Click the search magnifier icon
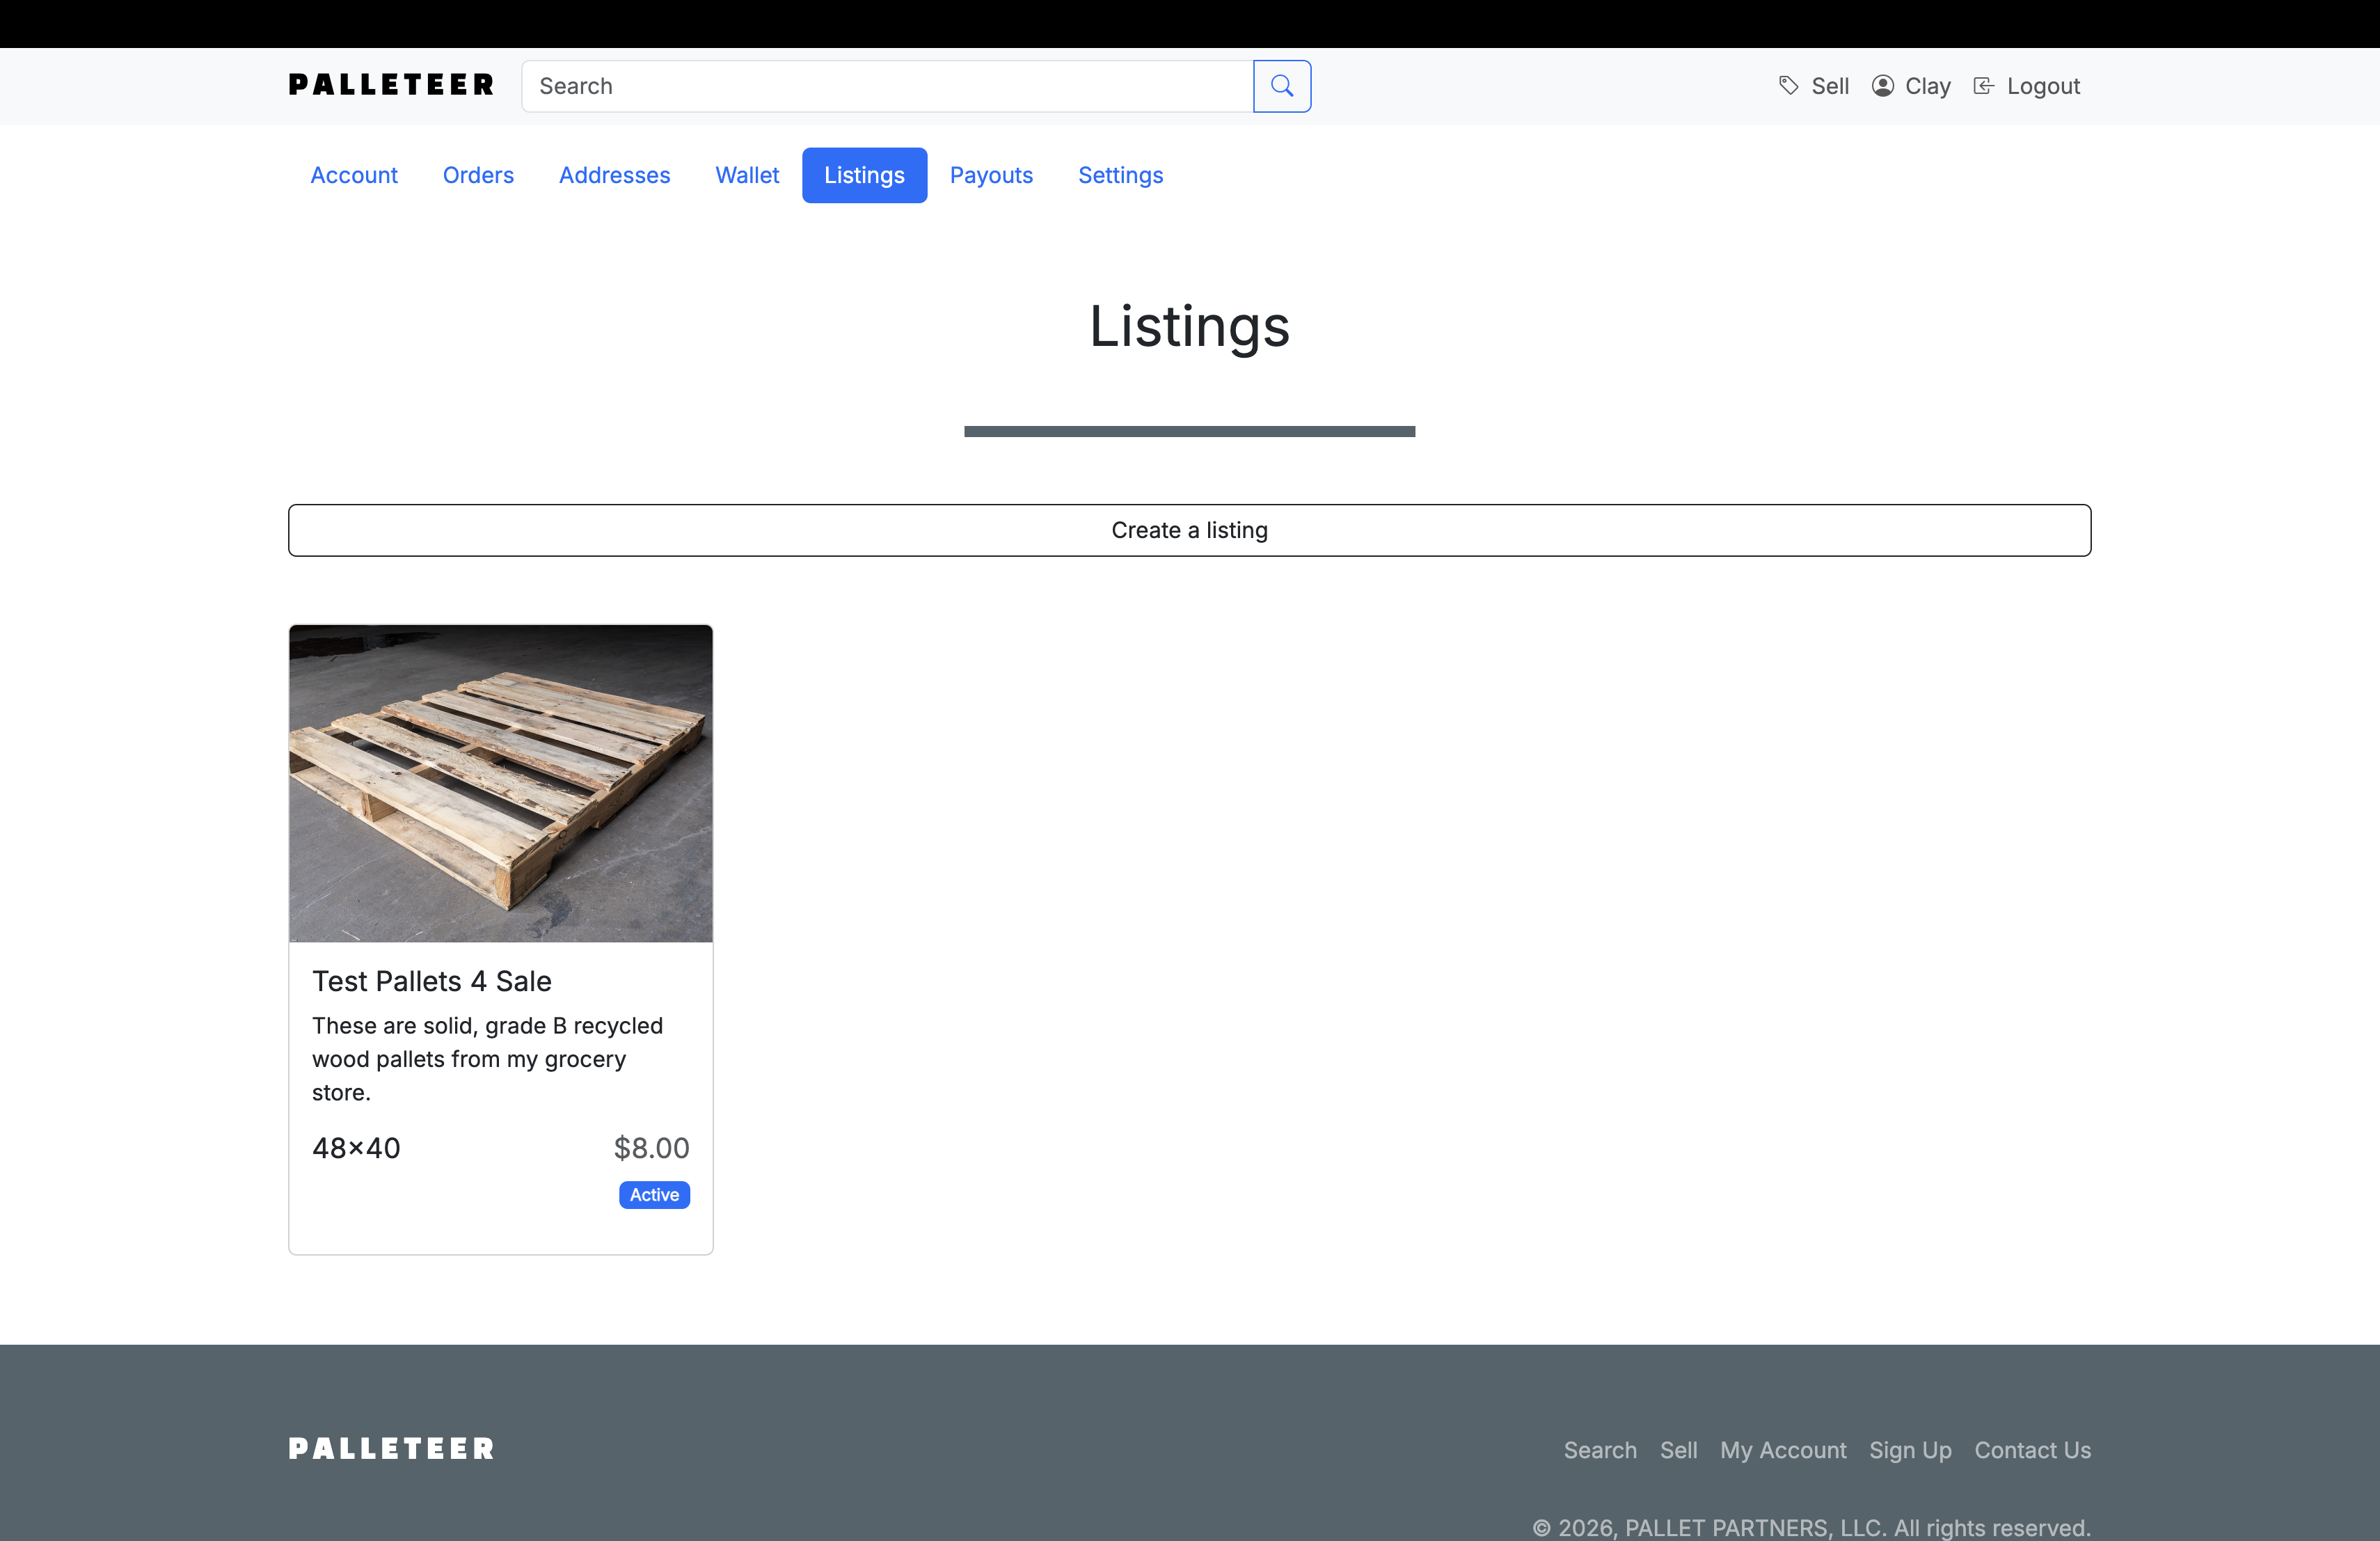 coord(1281,86)
